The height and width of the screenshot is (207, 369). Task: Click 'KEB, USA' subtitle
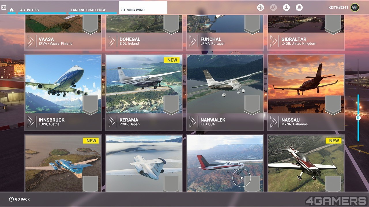click(x=208, y=124)
